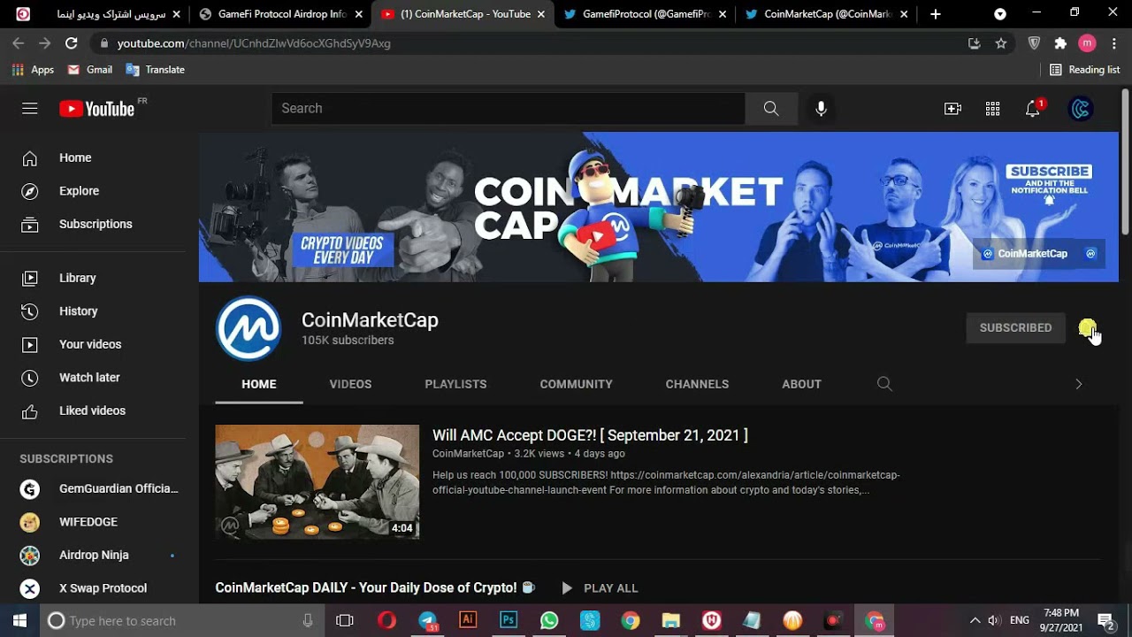Screen dimensions: 1132x637
Task: Open the CHANNELS tab
Action: click(697, 384)
